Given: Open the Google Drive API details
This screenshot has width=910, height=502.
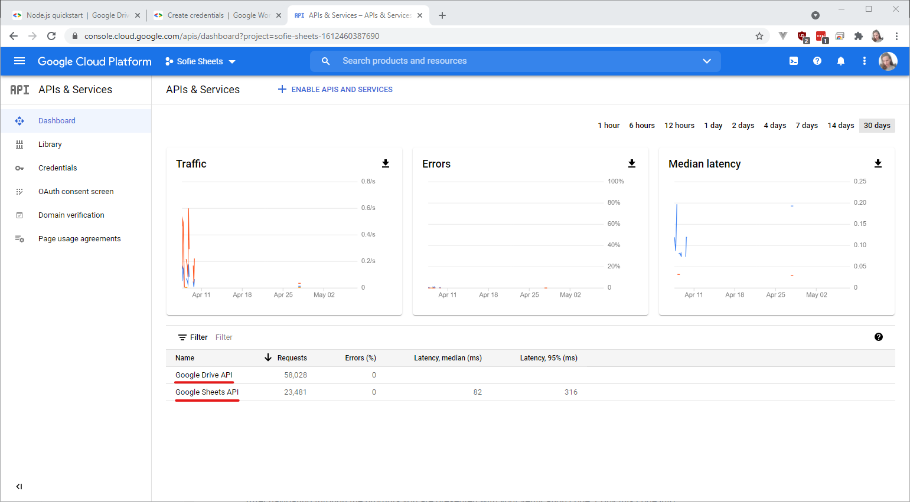Looking at the screenshot, I should point(204,375).
